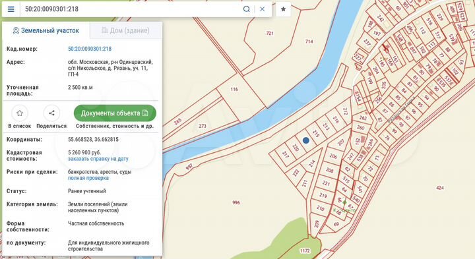Select parcel 721 on the map
This screenshot has height=259, width=475.
pos(270,34)
